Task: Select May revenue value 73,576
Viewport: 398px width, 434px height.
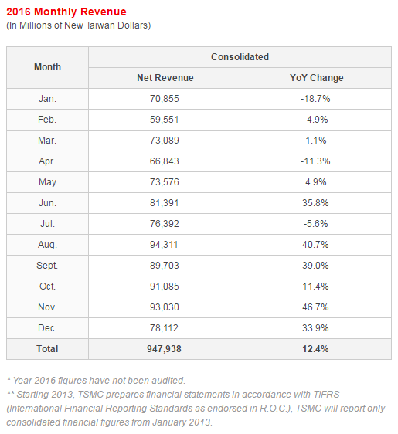Action: click(x=165, y=182)
